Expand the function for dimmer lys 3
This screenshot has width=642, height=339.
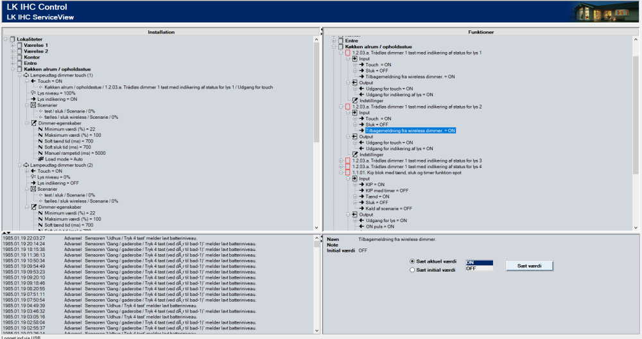[x=340, y=161]
